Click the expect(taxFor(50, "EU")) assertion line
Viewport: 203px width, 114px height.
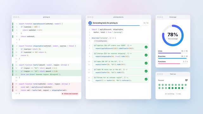pos(111,64)
